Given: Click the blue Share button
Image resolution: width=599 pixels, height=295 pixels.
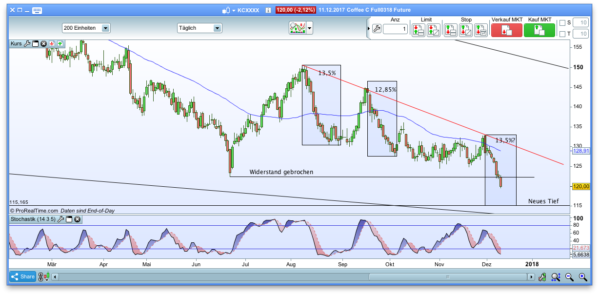Looking at the screenshot, I should [x=22, y=276].
